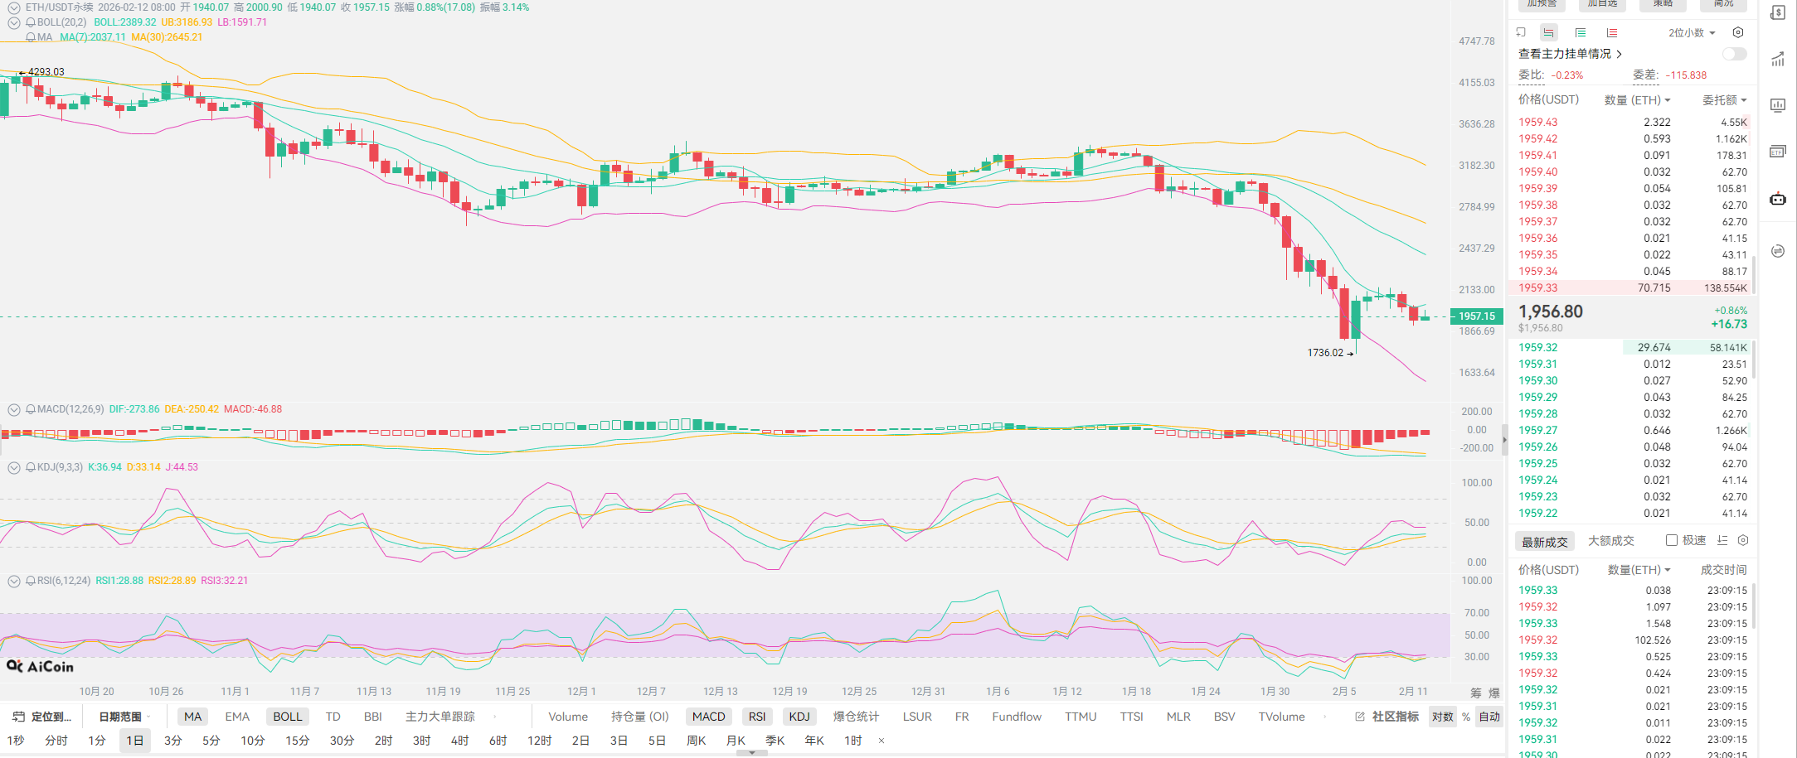Open the robot assistant icon in sidebar
The image size is (1797, 758).
1778,199
